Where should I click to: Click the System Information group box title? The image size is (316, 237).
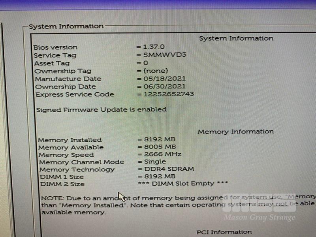pyautogui.click(x=66, y=26)
